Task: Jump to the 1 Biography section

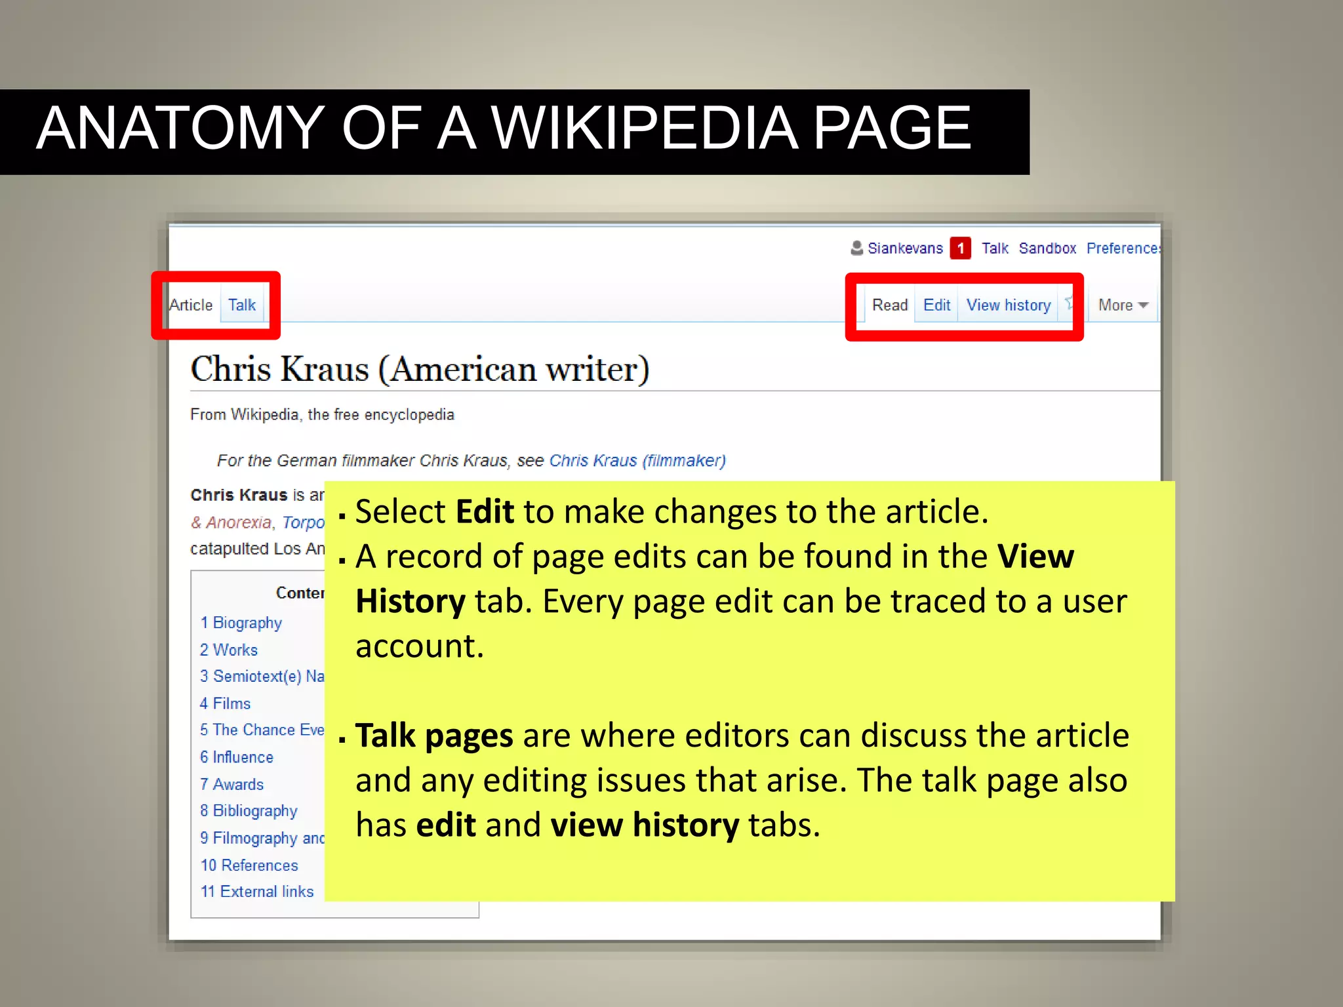Action: click(x=241, y=623)
